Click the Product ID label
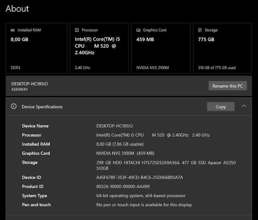Screen dimensions: 258x220 (x=33, y=187)
